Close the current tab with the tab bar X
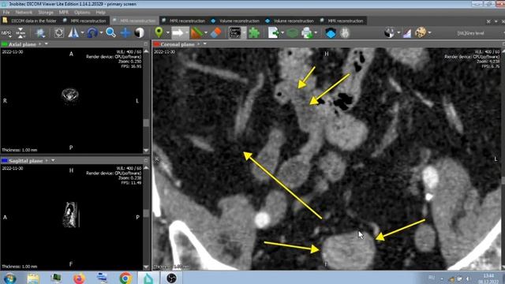505x284 pixels. [488, 21]
